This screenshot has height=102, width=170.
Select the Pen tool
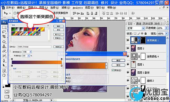[4, 60]
